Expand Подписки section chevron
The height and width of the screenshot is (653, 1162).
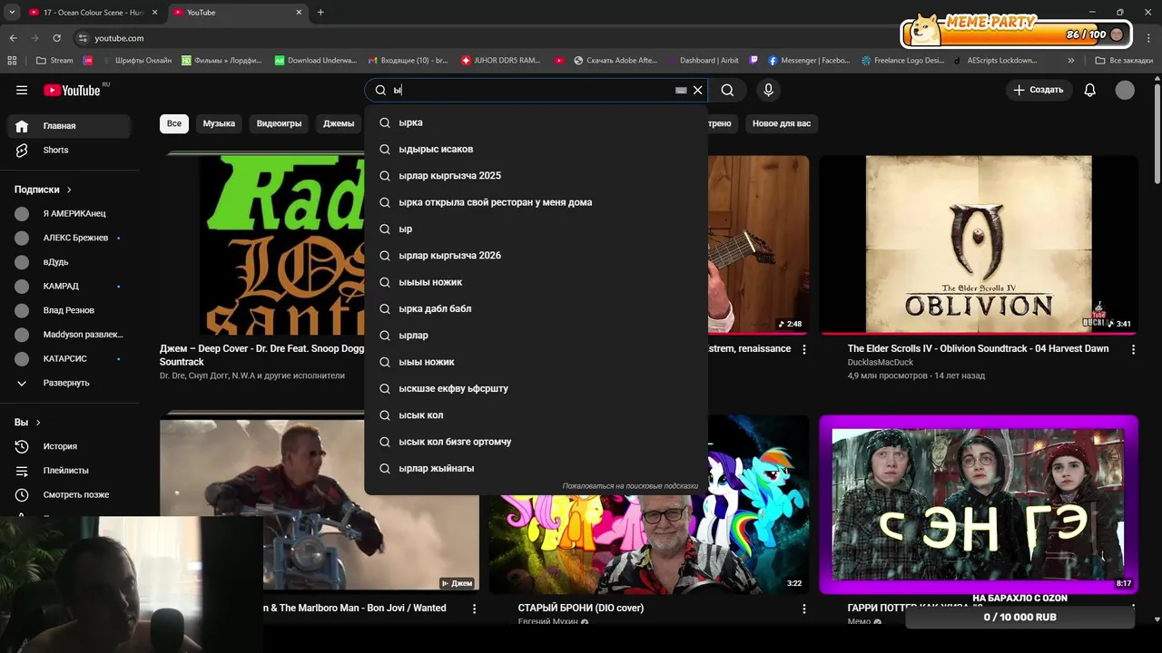[69, 190]
